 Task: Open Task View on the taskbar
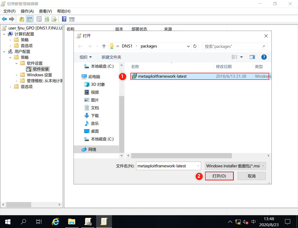click(x=39, y=222)
